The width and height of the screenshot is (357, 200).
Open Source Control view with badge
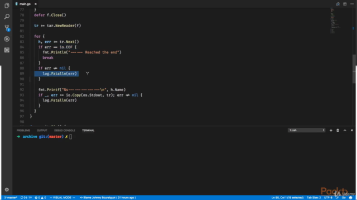point(7,28)
